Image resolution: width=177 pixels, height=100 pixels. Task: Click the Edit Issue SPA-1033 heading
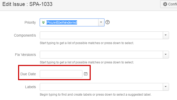click(x=27, y=4)
